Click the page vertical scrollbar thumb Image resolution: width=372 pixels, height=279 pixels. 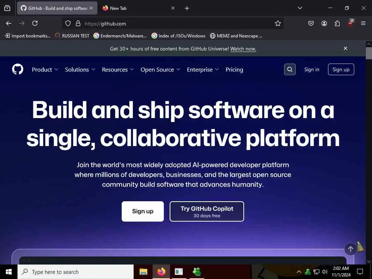click(369, 53)
